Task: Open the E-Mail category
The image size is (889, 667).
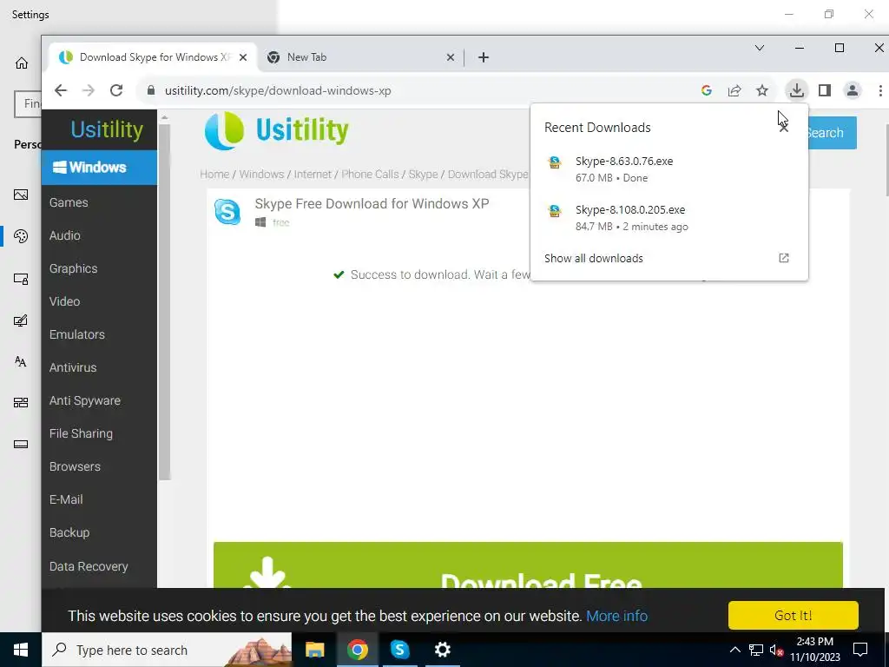Action: [66, 499]
